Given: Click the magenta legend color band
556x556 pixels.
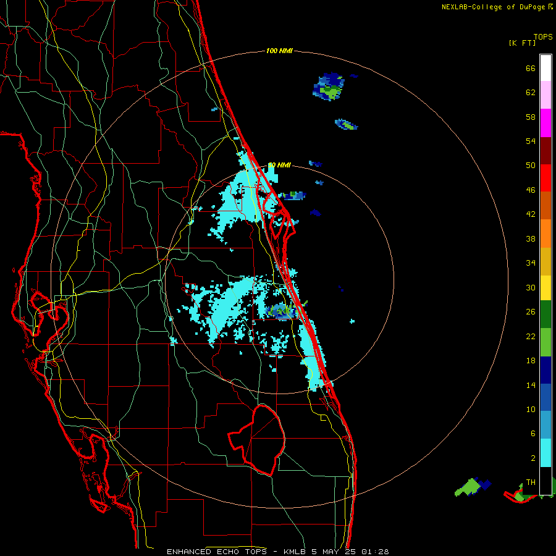Looking at the screenshot, I should pos(545,123).
